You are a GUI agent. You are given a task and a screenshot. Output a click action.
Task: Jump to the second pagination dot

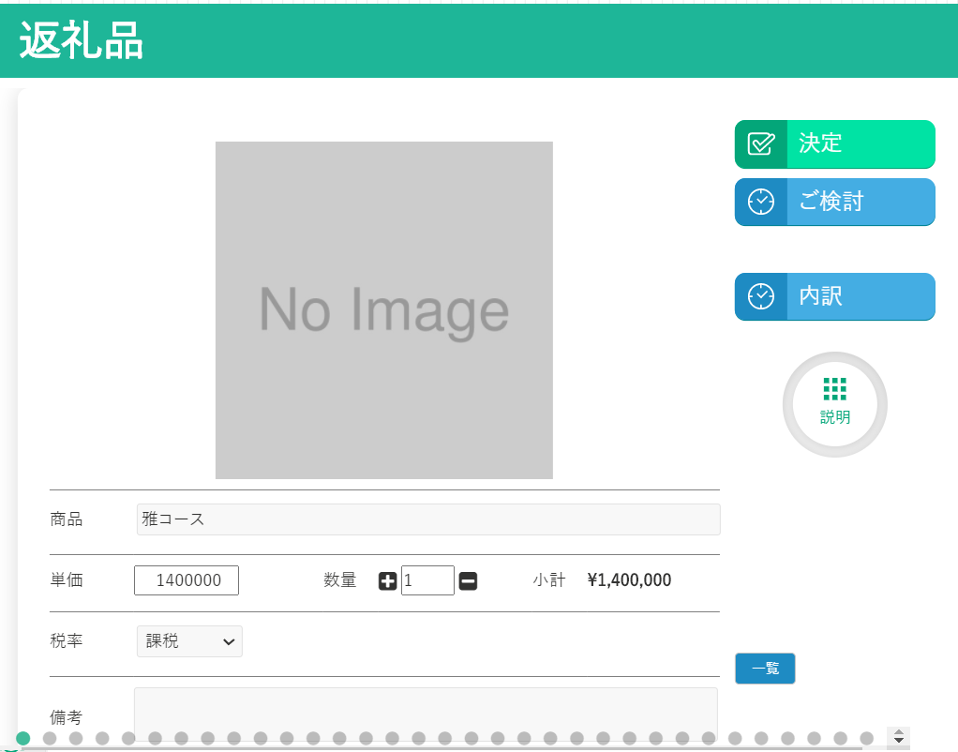[x=50, y=738]
